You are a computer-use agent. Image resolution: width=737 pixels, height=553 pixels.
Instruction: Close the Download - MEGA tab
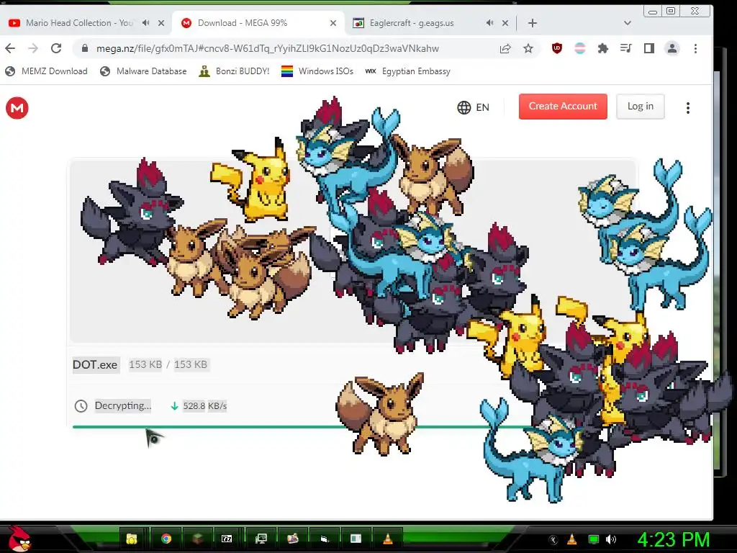[333, 22]
